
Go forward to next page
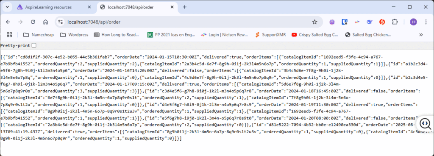[20, 22]
